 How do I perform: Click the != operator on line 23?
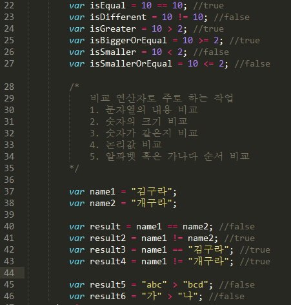[183, 17]
